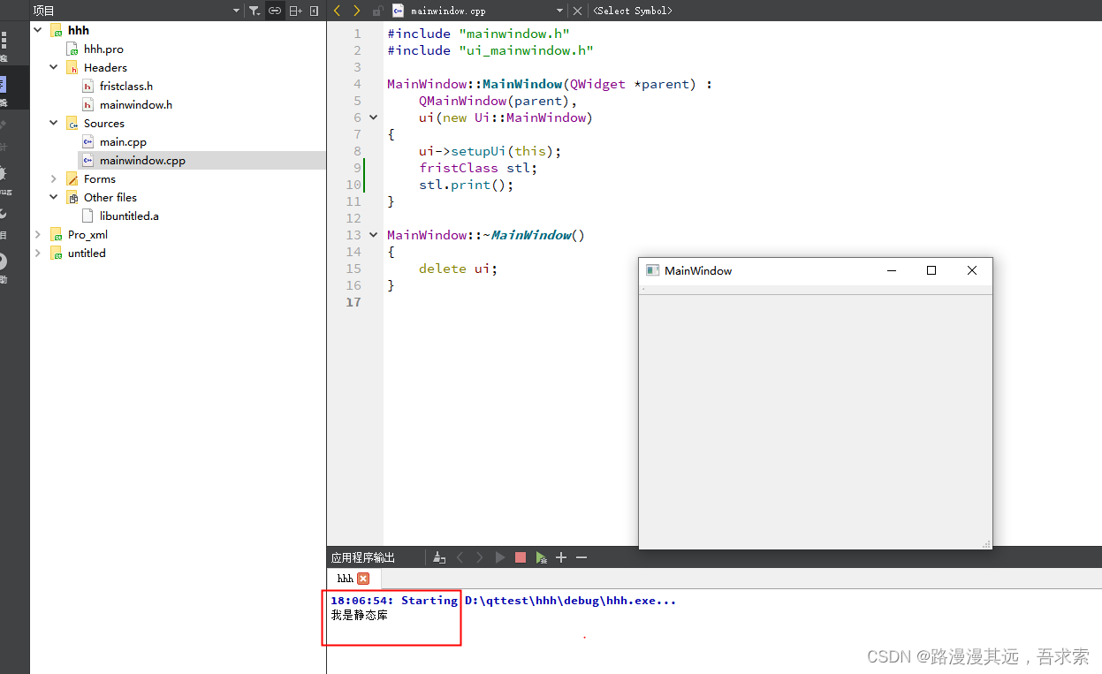
Task: Click the Sources folder icon
Action: (x=72, y=123)
